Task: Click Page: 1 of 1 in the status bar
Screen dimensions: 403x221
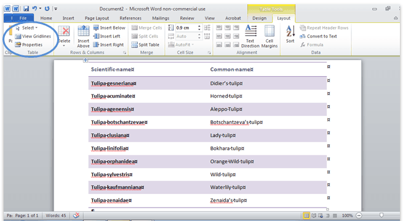Action: click(26, 215)
